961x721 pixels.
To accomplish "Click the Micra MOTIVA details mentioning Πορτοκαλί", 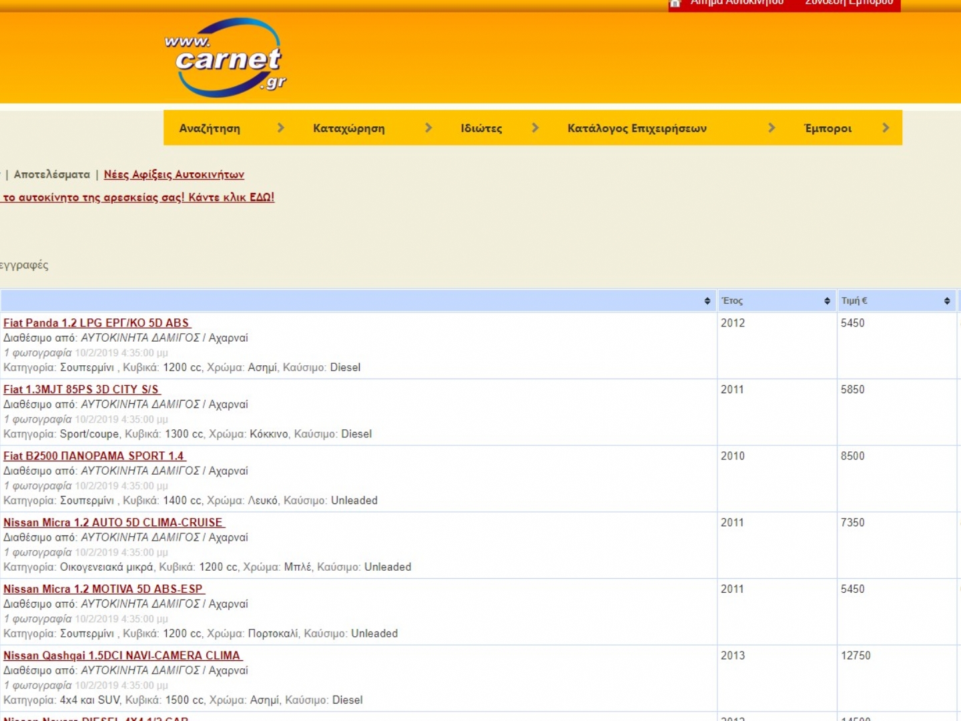I will coord(200,634).
